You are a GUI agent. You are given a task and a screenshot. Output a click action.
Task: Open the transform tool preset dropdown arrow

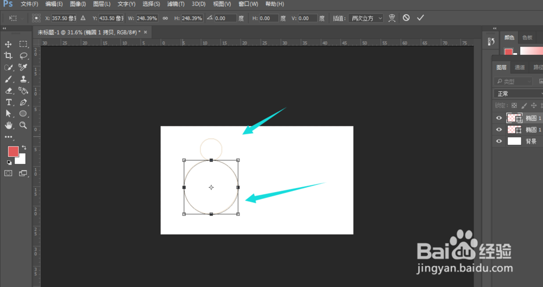point(22,18)
